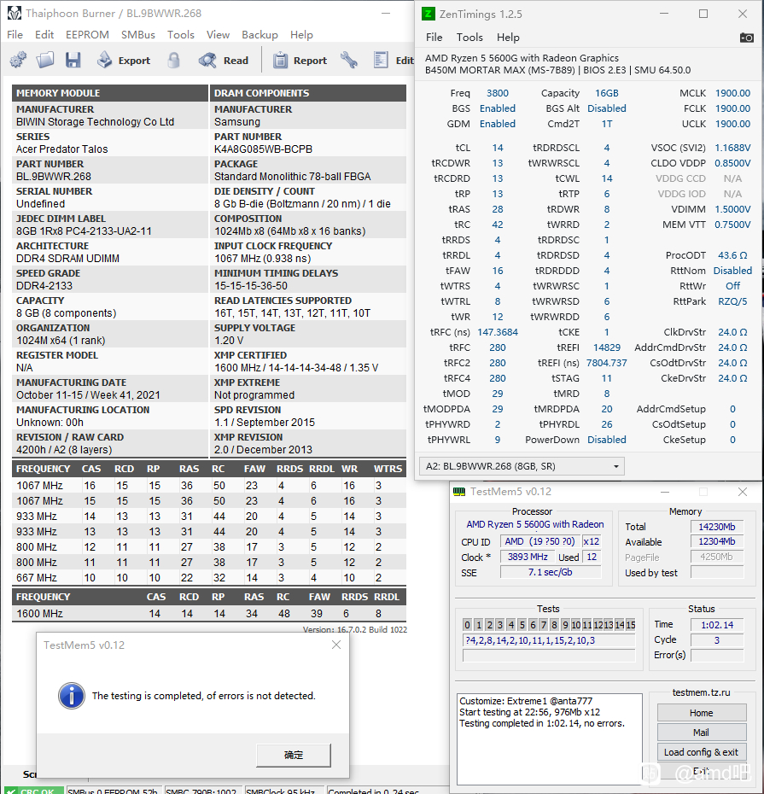Click the RttPark value RZQ/5
This screenshot has width=764, height=794.
click(x=732, y=301)
